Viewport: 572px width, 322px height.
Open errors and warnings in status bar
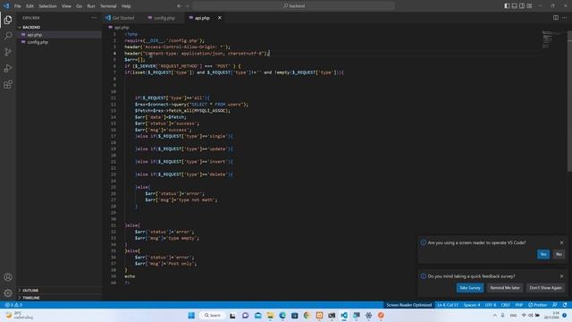[x=14, y=305]
